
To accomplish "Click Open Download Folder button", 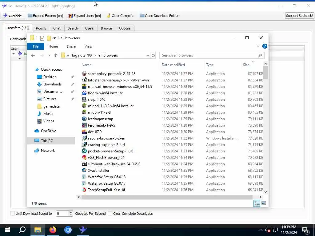I will 159,16.
